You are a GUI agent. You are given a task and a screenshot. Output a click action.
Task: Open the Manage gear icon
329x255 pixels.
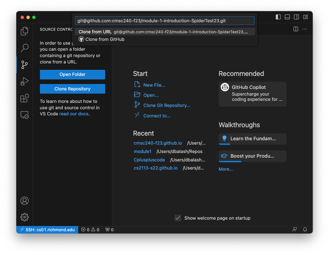25,217
